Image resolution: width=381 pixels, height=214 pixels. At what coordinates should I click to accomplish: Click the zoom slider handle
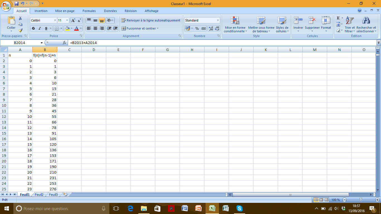(x=361, y=200)
